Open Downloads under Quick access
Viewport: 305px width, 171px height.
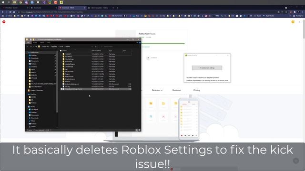[x=35, y=58]
